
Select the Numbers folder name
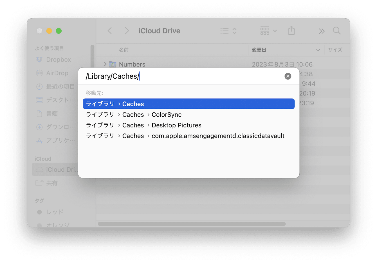pos(132,64)
